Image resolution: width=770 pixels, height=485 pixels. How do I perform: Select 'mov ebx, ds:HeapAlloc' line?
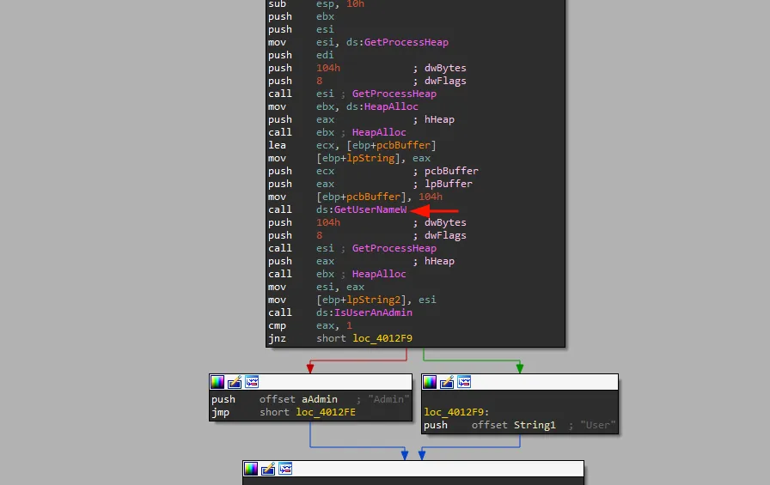click(x=343, y=107)
